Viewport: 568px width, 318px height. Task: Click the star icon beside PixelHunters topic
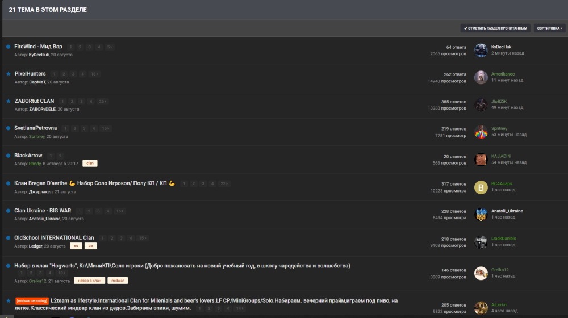[8, 74]
